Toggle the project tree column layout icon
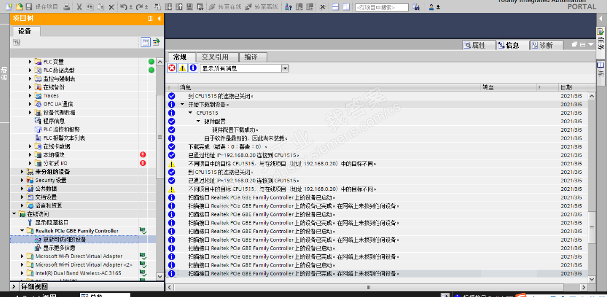The width and height of the screenshot is (609, 297). click(x=151, y=18)
